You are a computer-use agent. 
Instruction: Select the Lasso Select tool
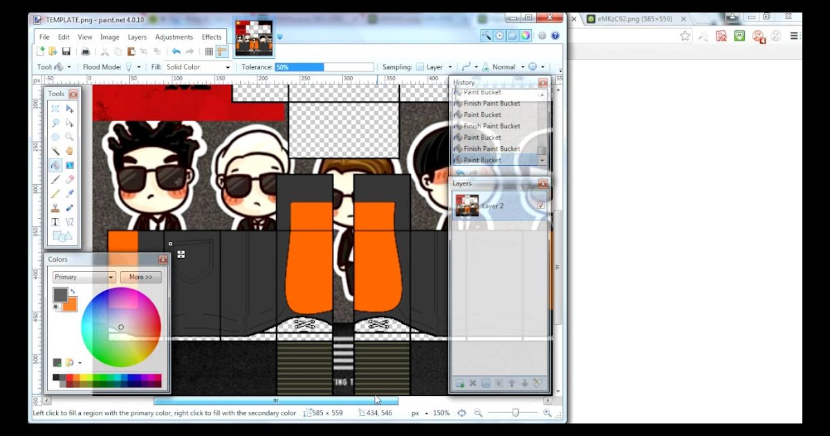point(55,122)
